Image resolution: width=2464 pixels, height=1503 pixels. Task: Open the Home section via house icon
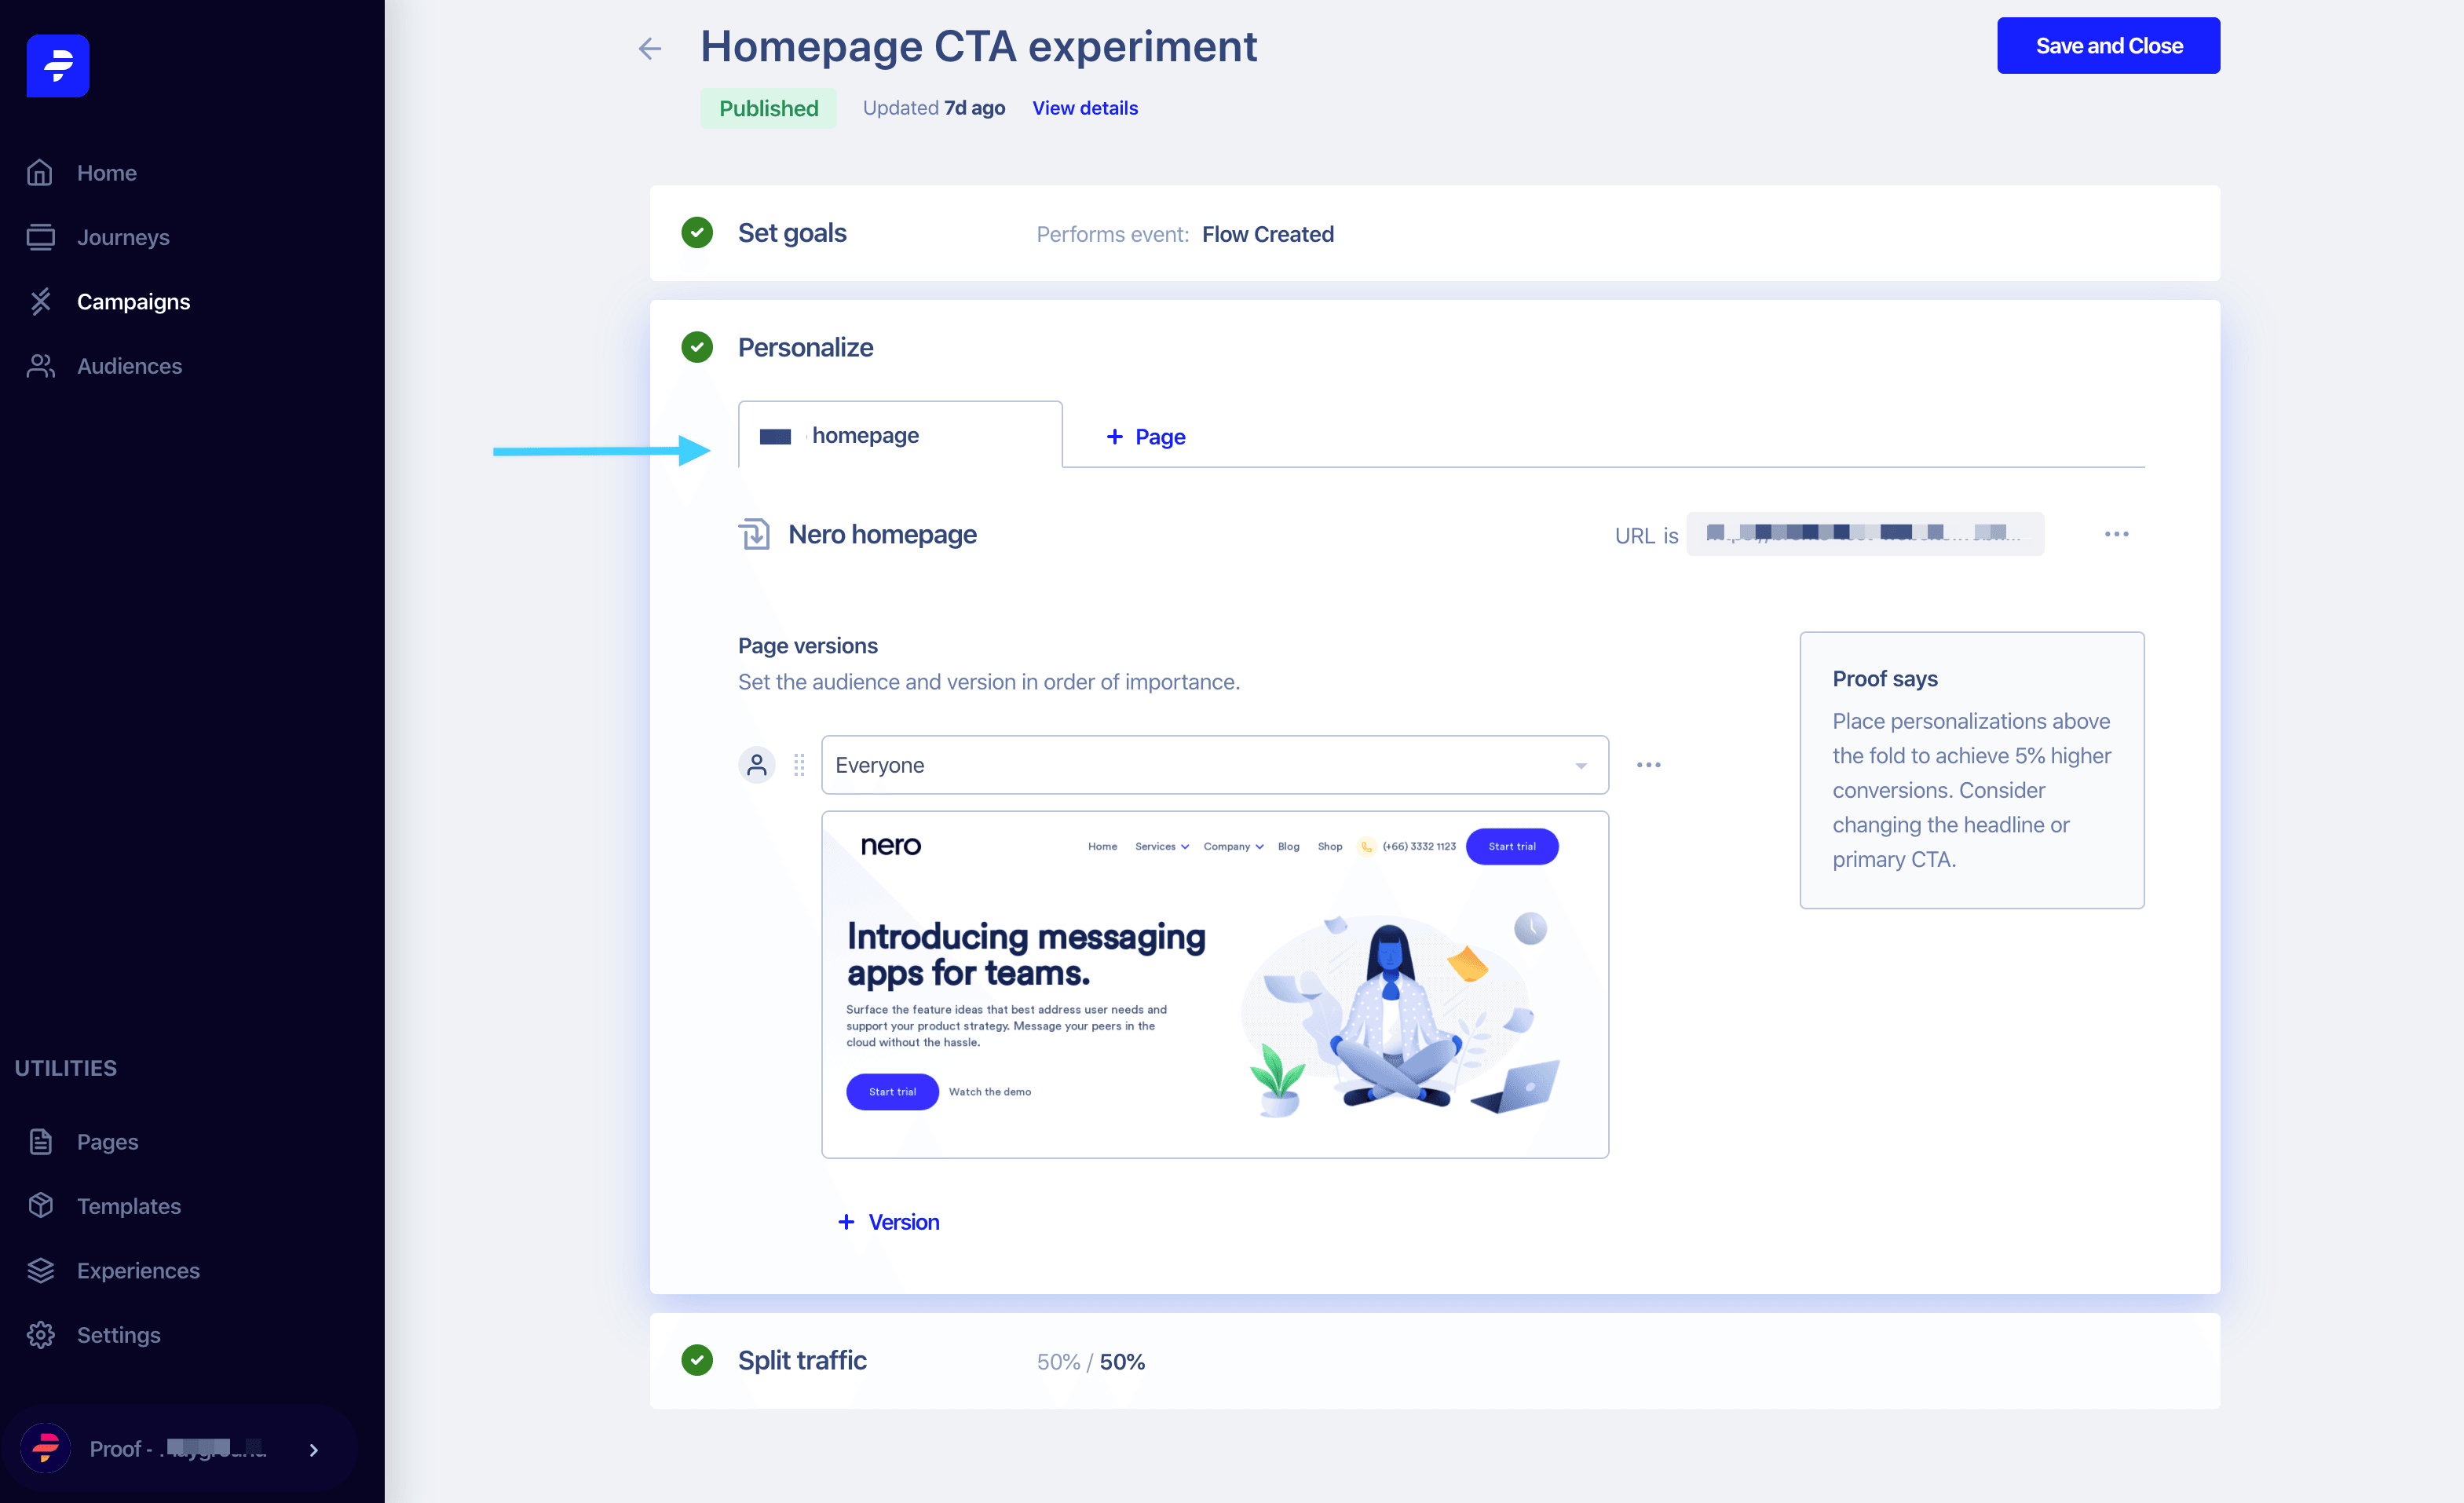pos(40,173)
